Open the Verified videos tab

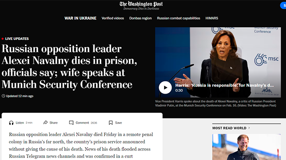113,18
